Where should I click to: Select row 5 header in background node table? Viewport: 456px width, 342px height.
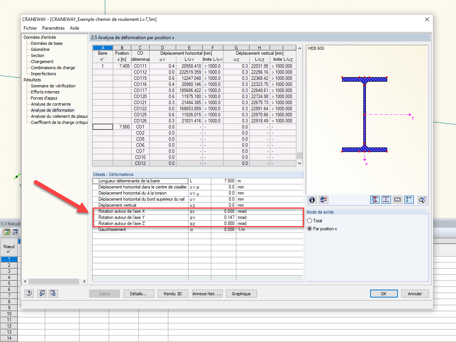point(9,283)
